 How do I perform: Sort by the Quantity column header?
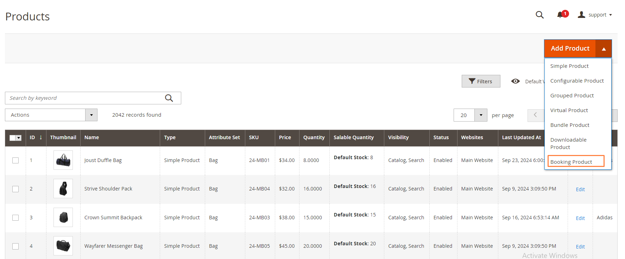click(x=314, y=137)
